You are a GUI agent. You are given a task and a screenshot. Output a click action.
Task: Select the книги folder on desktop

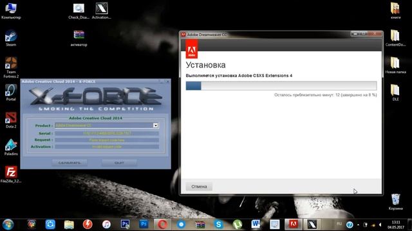(395, 11)
